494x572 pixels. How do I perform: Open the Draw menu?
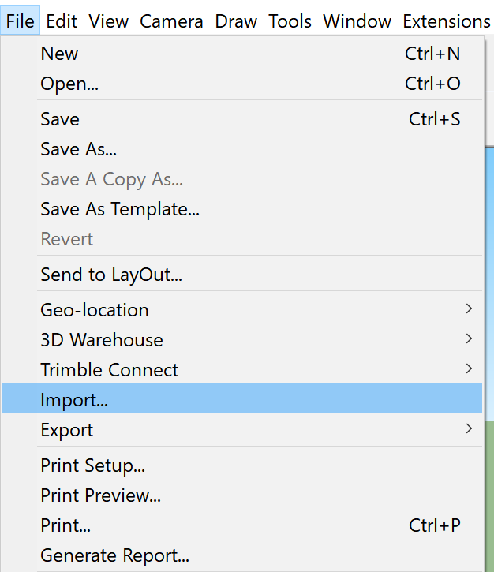[236, 21]
